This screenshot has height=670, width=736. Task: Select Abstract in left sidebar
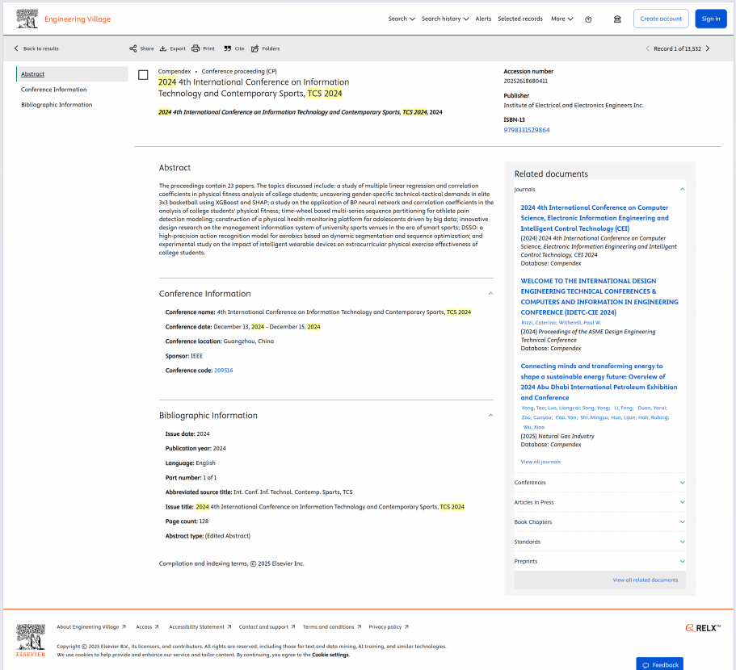point(72,74)
